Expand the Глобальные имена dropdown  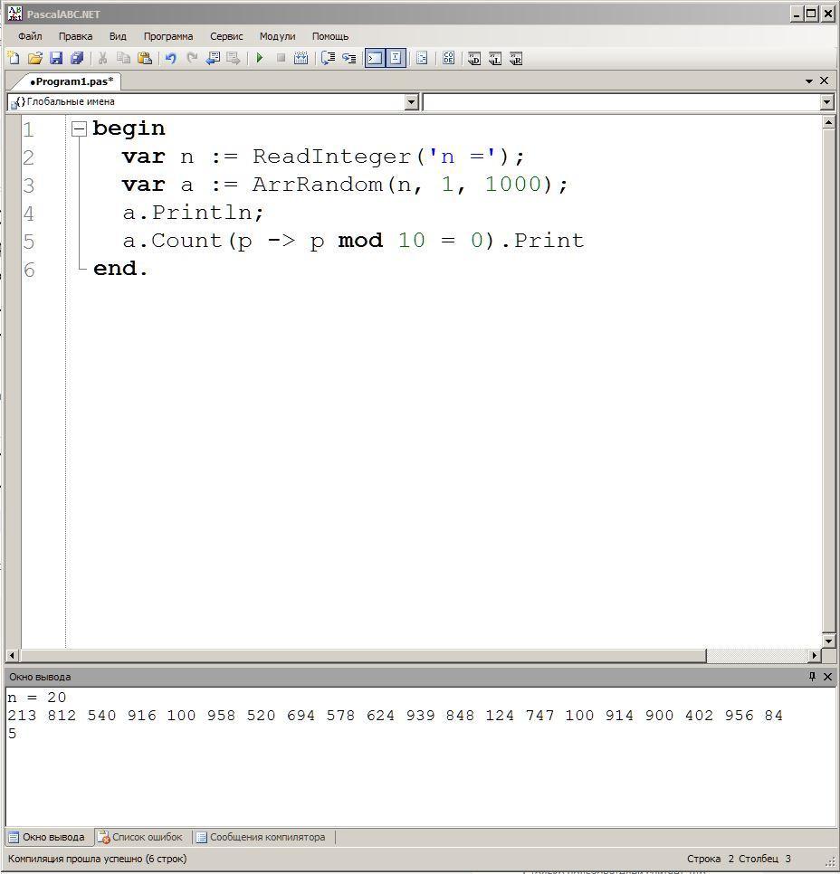tap(411, 102)
